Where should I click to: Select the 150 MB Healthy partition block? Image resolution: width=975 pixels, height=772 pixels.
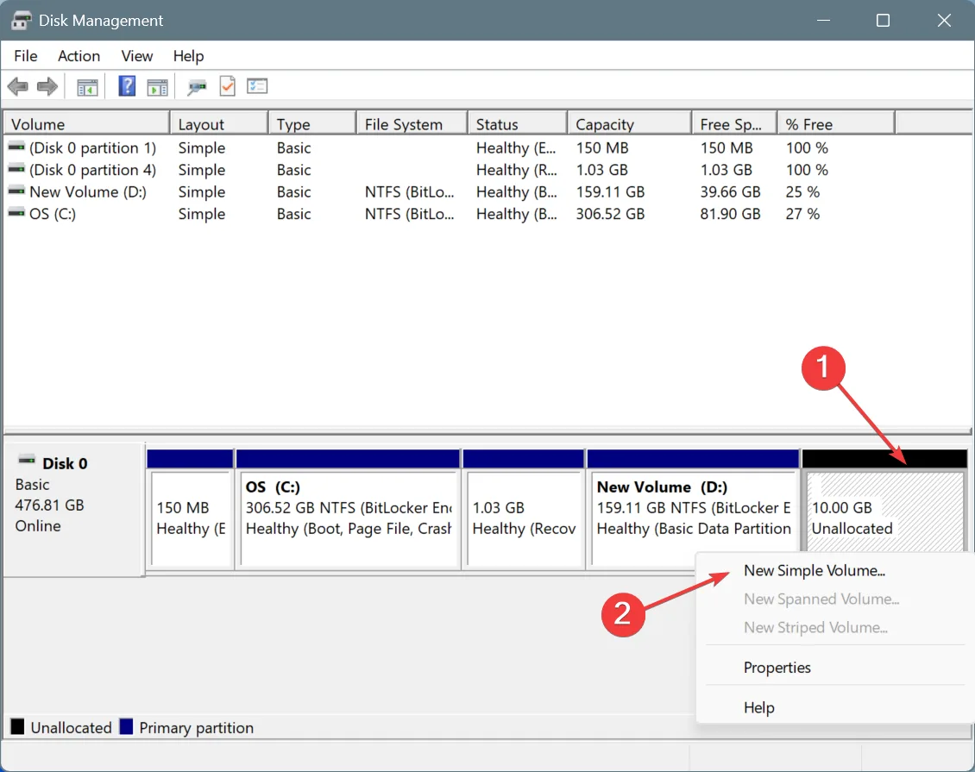point(191,508)
